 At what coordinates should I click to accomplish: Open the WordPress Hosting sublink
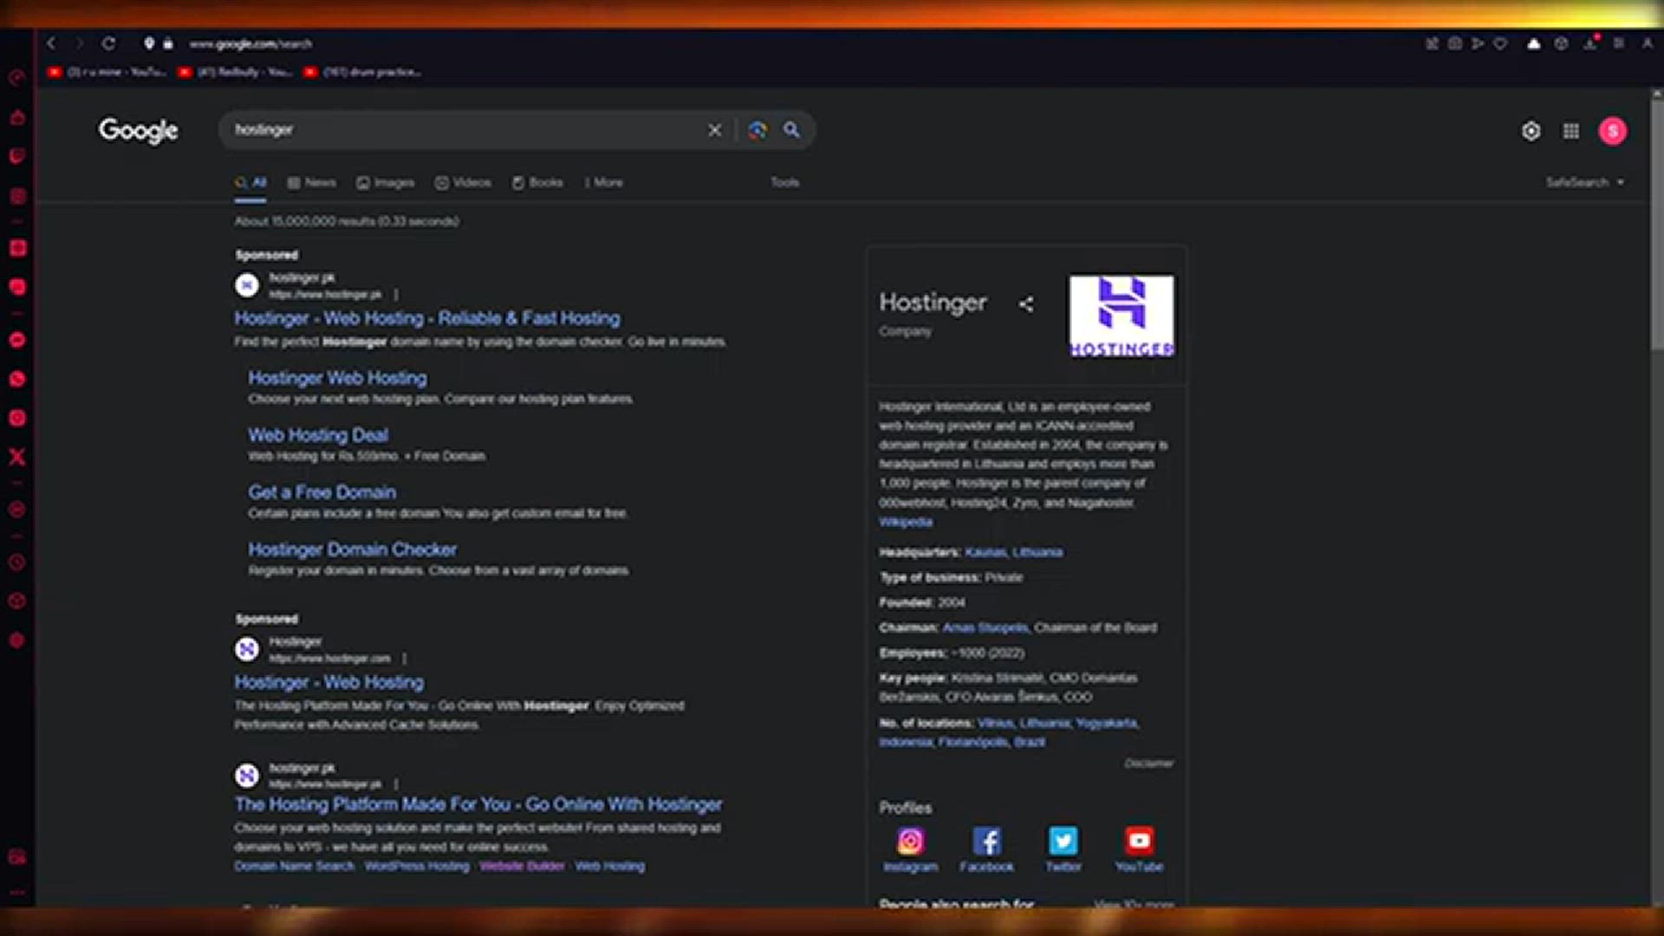coord(417,866)
